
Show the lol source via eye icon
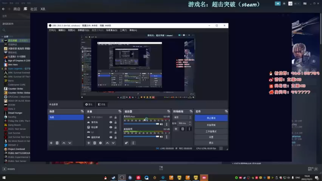click(111, 132)
